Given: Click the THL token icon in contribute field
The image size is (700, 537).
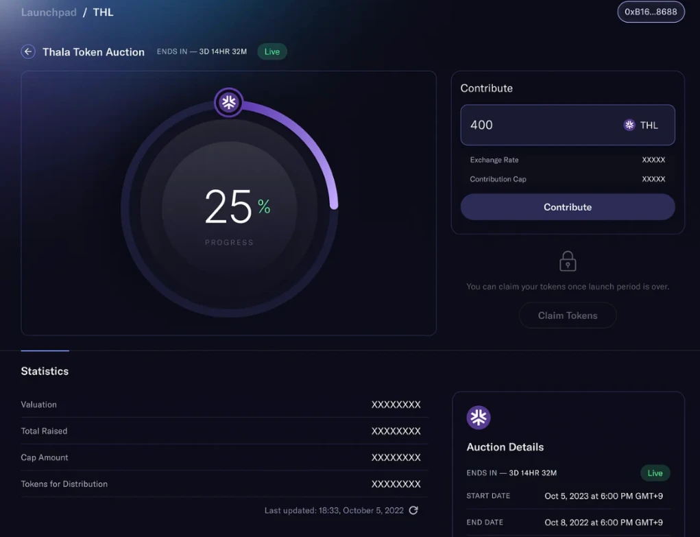Looking at the screenshot, I should coord(629,125).
